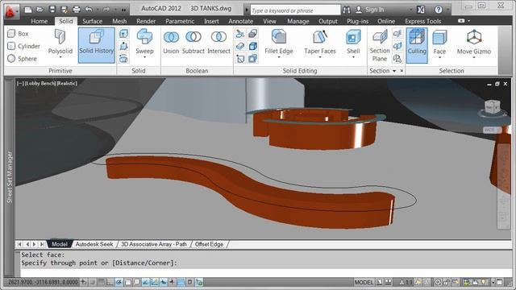Screen dimensions: 516x290
Task: Expand the Move Gizmo dropdown arrow
Action: (474, 57)
